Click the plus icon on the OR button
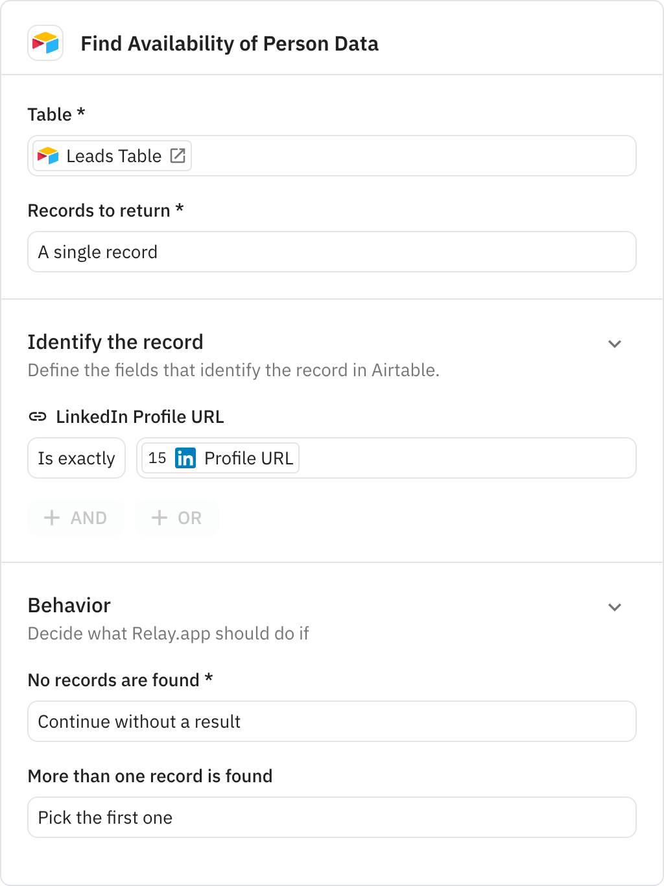Screen dimensions: 664x886 pos(159,518)
